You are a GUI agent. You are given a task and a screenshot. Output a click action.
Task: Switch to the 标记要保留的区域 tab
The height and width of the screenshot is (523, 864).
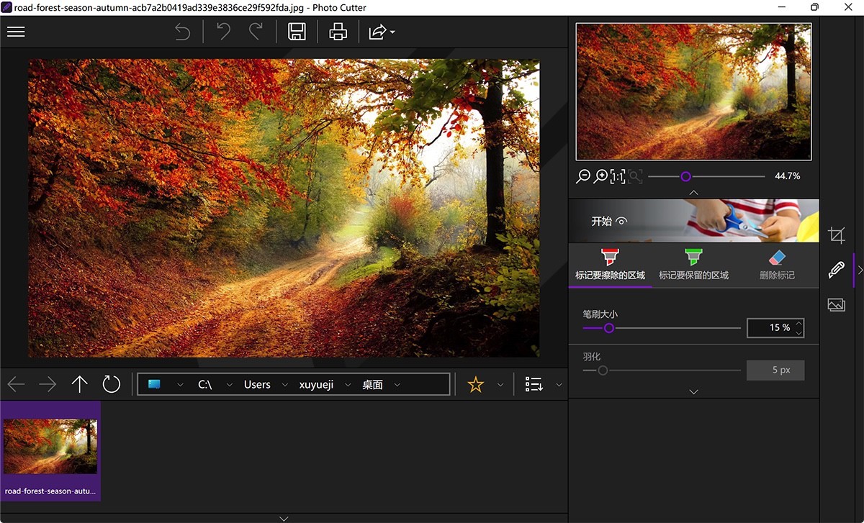[693, 264]
